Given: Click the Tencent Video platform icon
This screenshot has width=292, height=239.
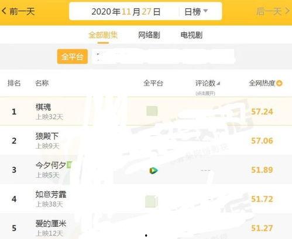Looking at the screenshot, I should 153,170.
